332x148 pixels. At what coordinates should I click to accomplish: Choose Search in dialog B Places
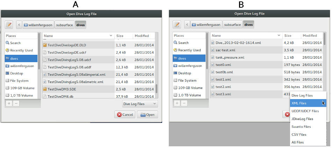coord(189,43)
